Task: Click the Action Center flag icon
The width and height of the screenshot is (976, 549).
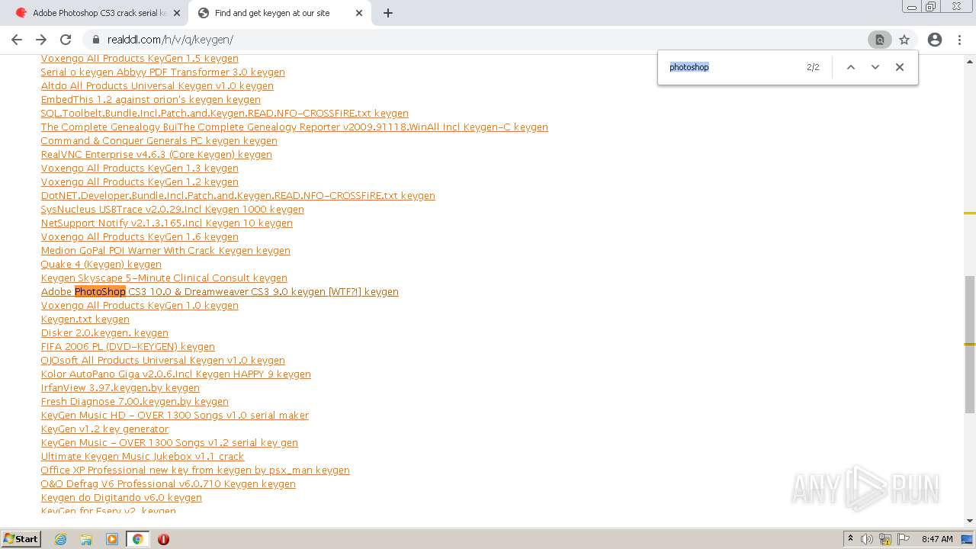Action: pyautogui.click(x=904, y=539)
